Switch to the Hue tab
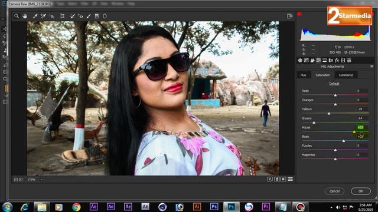Image resolution: width=378 pixels, height=212 pixels. 303,75
